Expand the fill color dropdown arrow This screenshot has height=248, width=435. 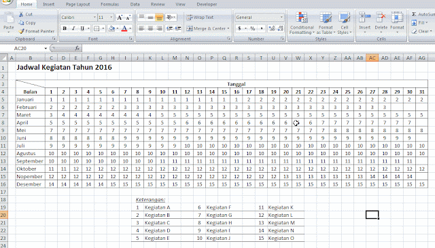coord(118,28)
